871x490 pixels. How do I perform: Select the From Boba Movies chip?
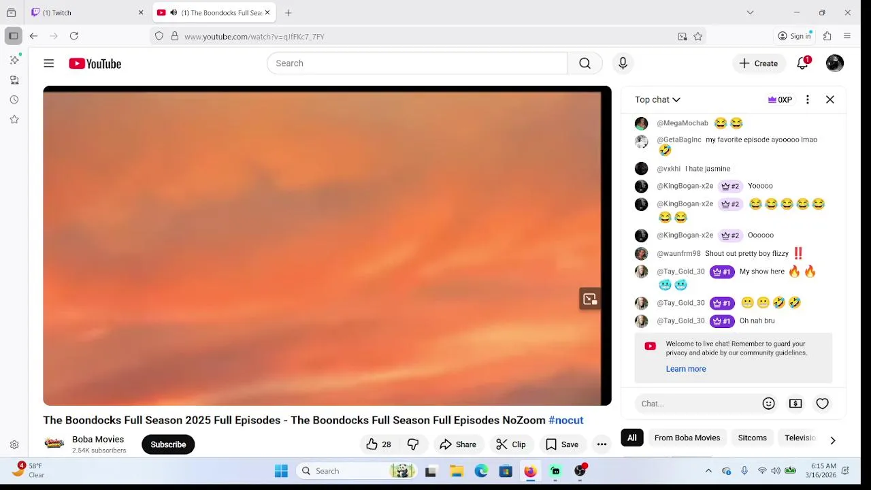(687, 438)
